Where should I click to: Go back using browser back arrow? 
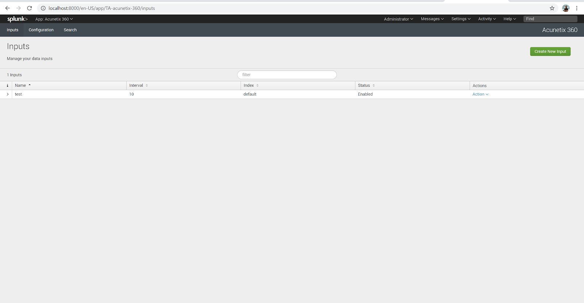coord(7,8)
